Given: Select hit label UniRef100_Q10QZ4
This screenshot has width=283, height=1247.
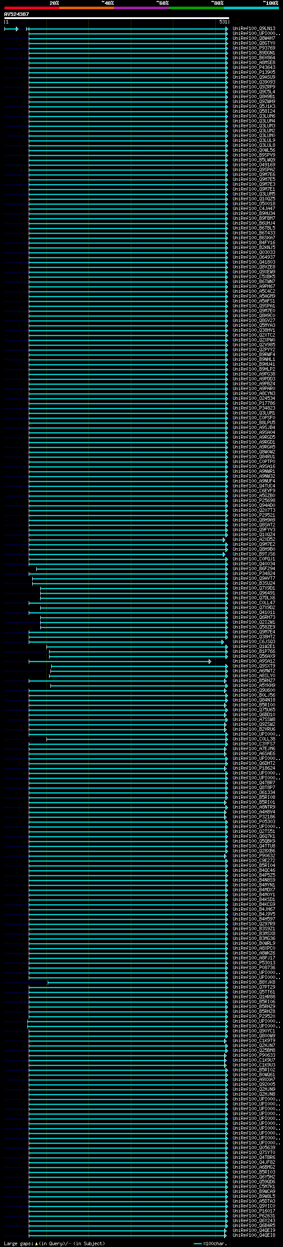Looking at the screenshot, I should (x=254, y=534).
